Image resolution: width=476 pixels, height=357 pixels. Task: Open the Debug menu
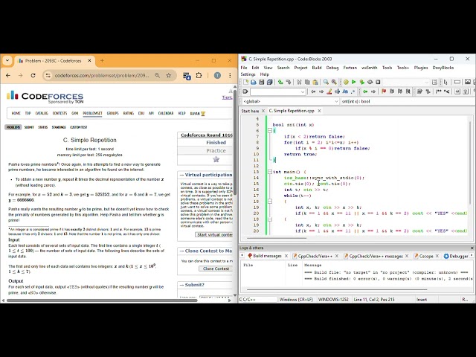[x=332, y=68]
